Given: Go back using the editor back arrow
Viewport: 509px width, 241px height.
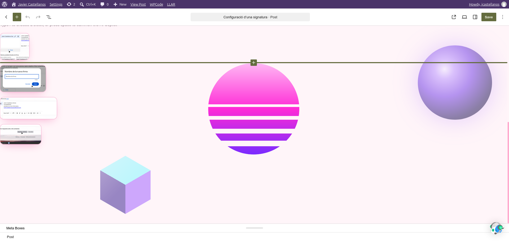Looking at the screenshot, I should (x=6, y=17).
